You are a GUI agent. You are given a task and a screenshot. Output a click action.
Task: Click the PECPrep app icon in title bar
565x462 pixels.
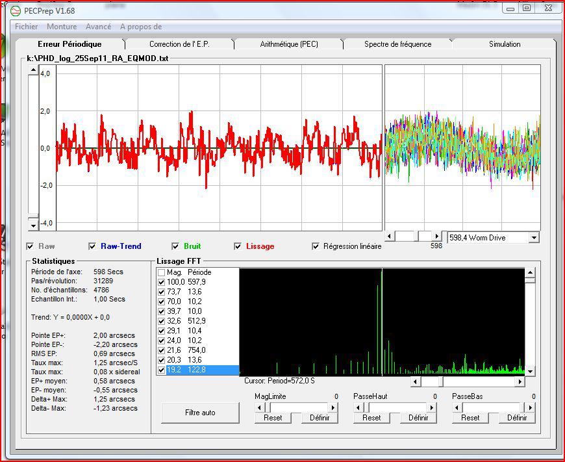(x=16, y=10)
